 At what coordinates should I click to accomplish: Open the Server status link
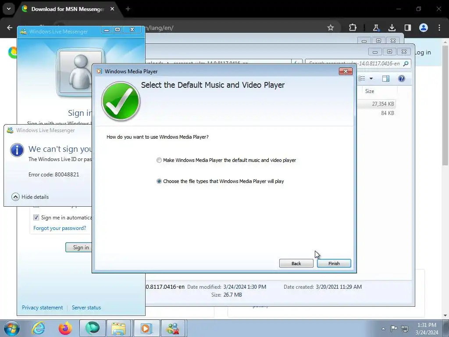click(86, 308)
